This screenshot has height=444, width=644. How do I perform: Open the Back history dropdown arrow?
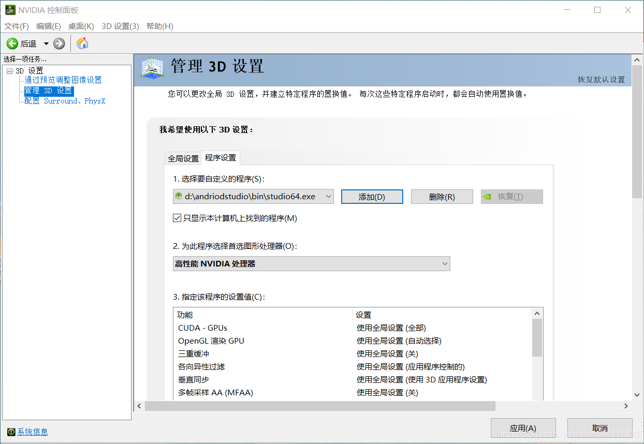(46, 43)
